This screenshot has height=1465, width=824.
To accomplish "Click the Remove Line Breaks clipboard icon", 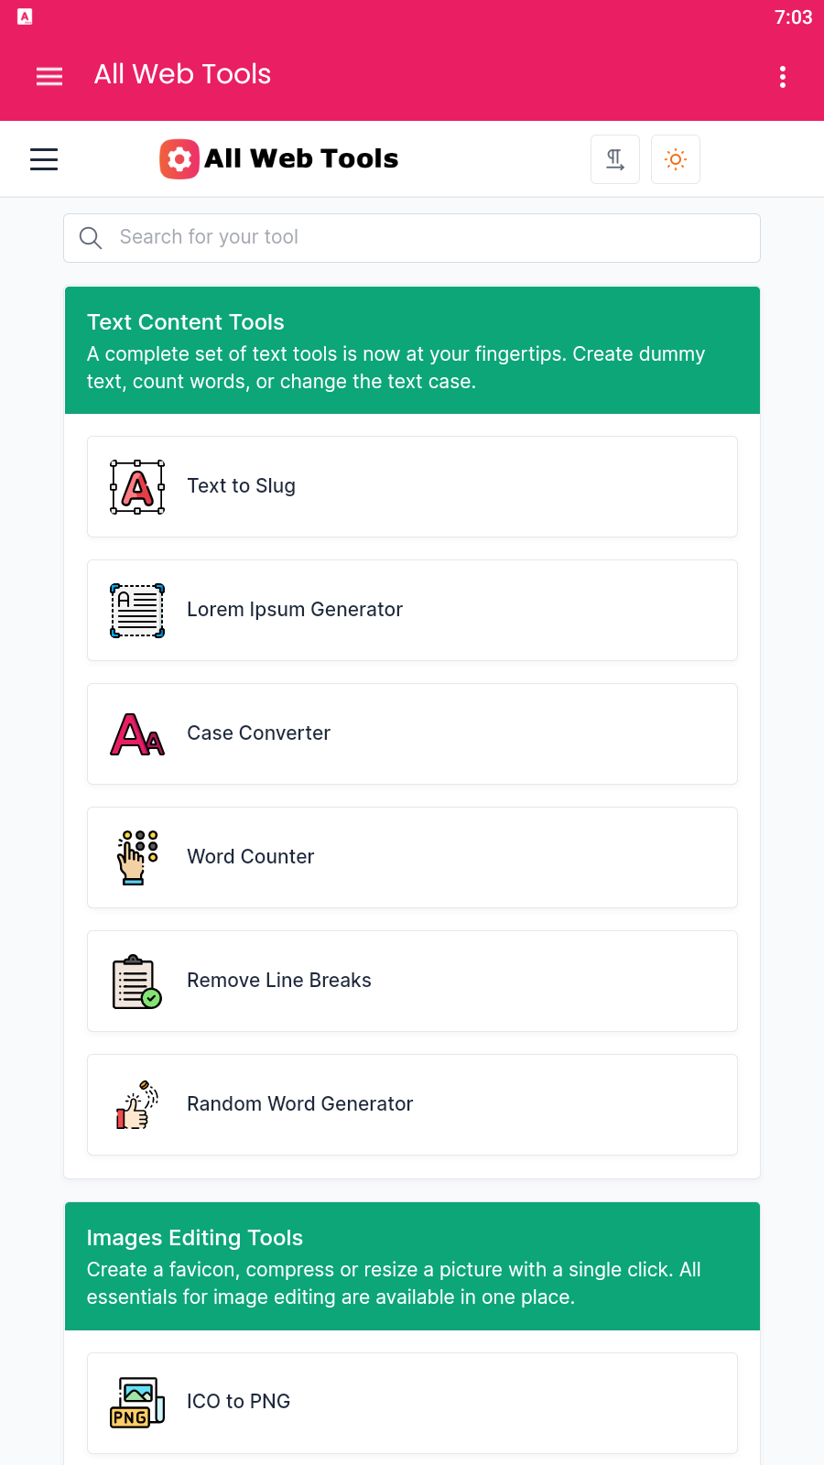I will pos(137,982).
